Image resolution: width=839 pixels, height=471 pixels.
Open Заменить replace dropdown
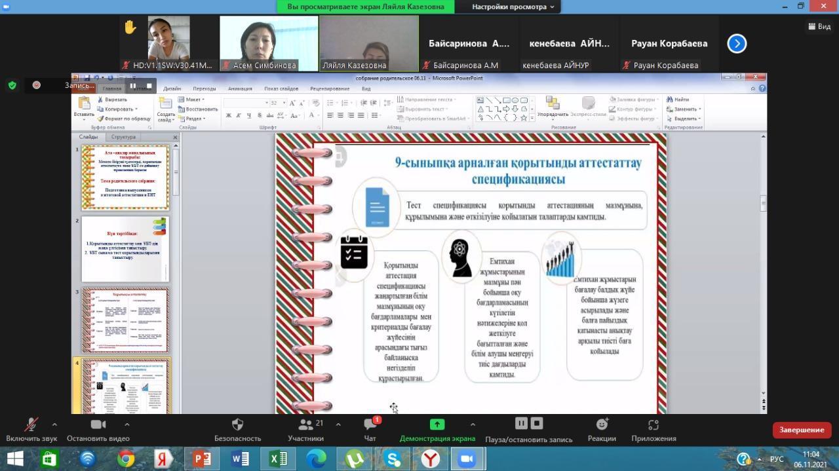(x=684, y=109)
